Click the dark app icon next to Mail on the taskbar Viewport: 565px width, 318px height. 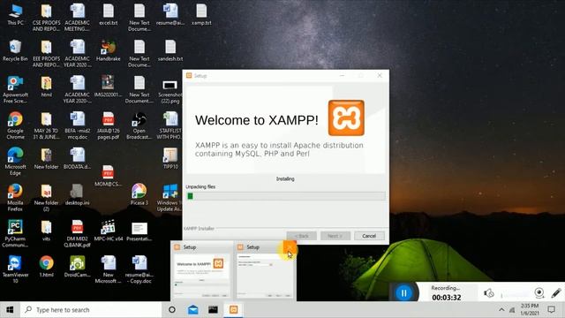tap(213, 310)
